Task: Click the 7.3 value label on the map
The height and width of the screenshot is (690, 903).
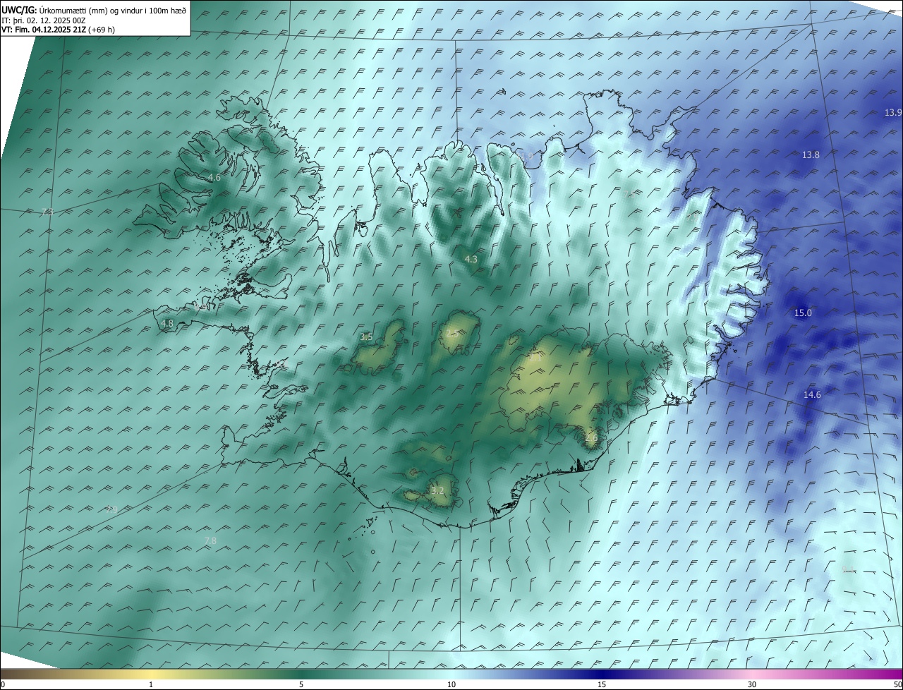Action: [x=47, y=212]
